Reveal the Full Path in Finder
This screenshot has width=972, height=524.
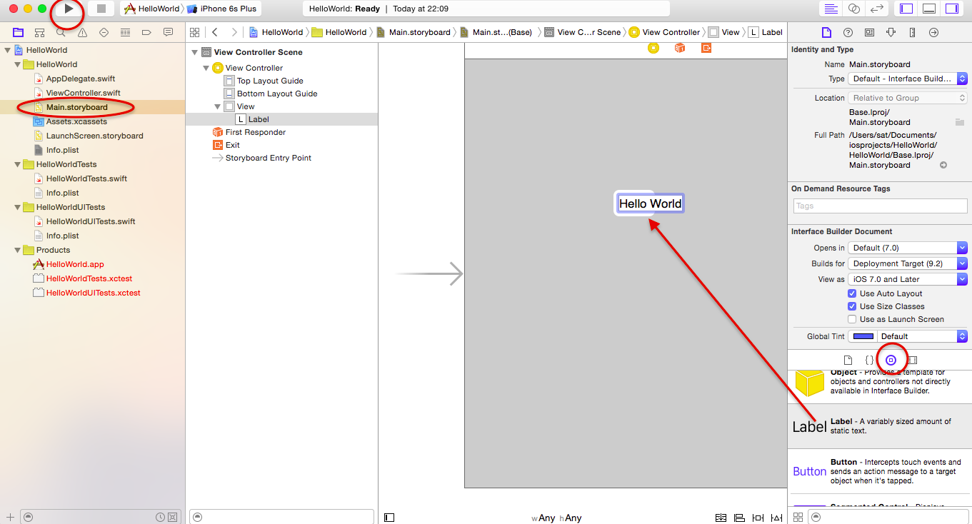(x=943, y=165)
